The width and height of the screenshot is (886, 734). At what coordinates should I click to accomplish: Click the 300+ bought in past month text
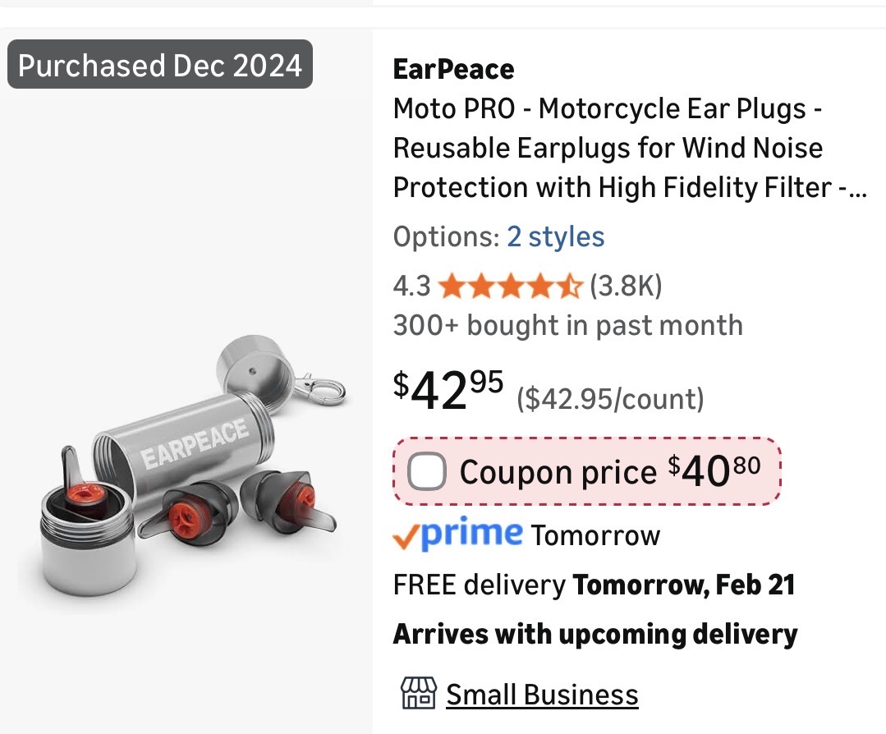[x=567, y=326]
